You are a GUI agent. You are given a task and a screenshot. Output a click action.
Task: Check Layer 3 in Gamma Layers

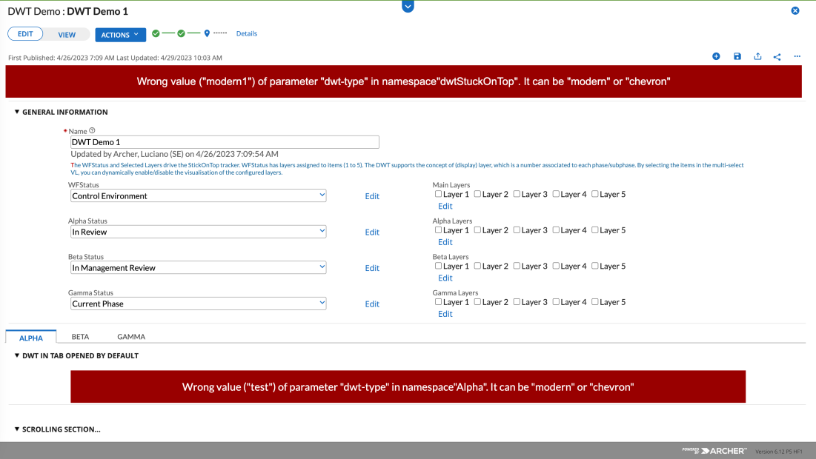pyautogui.click(x=517, y=301)
